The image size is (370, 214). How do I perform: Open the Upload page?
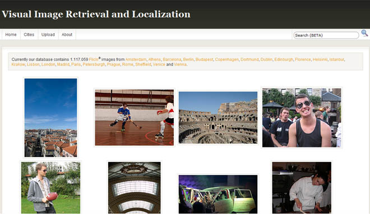click(48, 35)
